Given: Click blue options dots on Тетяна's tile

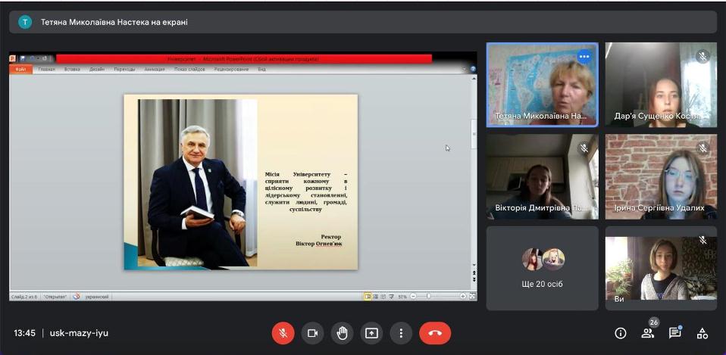Looking at the screenshot, I should point(584,56).
